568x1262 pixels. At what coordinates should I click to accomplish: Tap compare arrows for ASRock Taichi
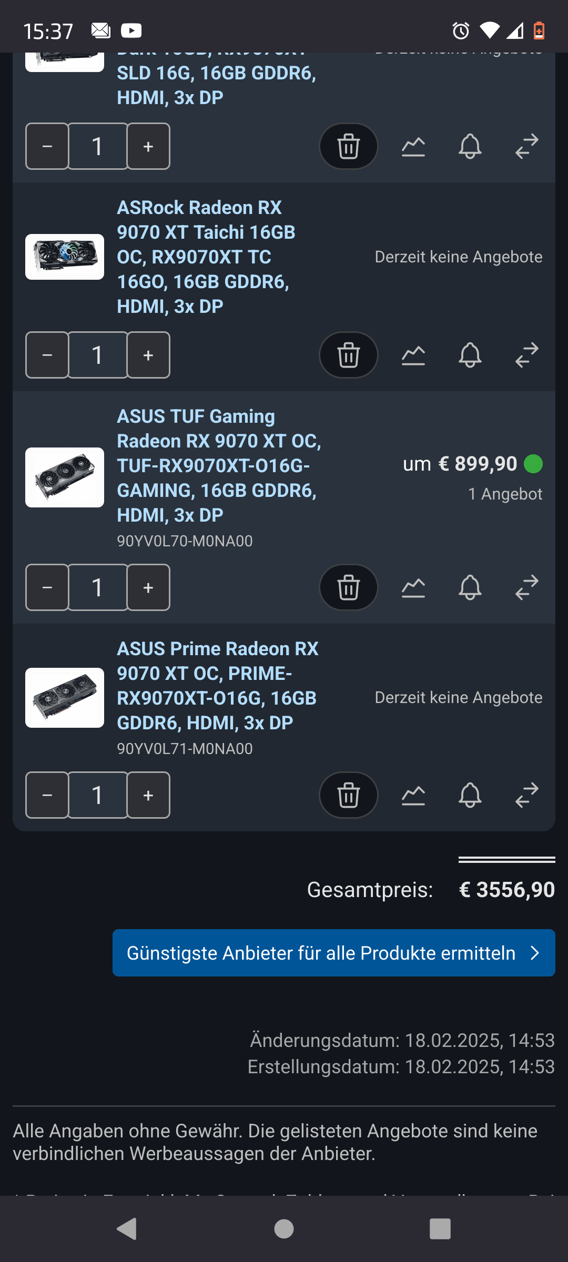[x=526, y=355]
